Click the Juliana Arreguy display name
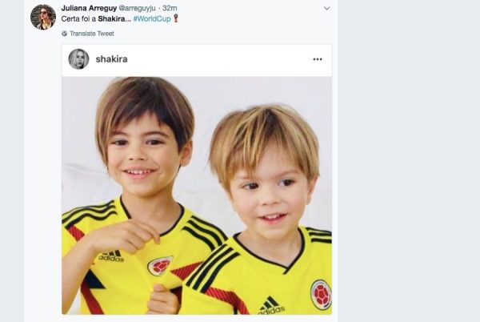This screenshot has height=322, width=480. 89,8
